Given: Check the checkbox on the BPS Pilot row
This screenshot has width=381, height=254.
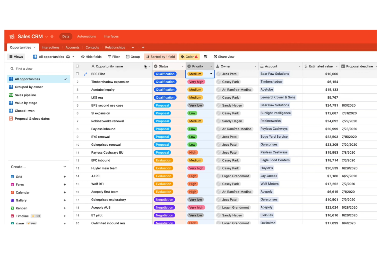Looking at the screenshot, I should [x=77, y=74].
